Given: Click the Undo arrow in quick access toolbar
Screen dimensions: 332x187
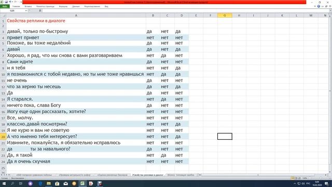Looking at the screenshot, I should (x=10, y=2).
